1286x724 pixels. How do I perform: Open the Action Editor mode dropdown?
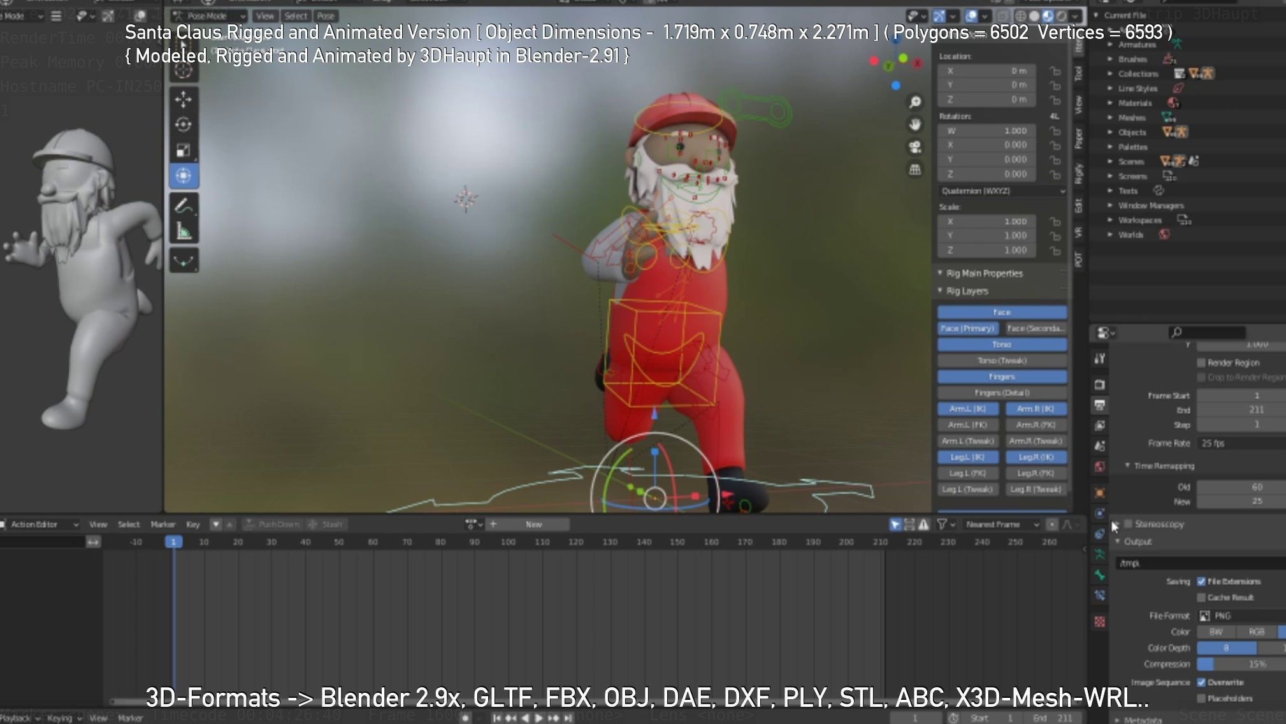pos(40,524)
